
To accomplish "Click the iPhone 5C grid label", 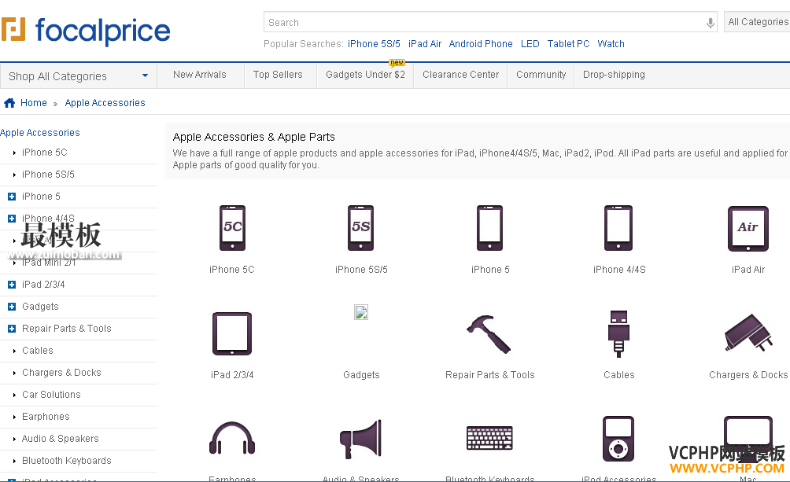I will point(232,270).
